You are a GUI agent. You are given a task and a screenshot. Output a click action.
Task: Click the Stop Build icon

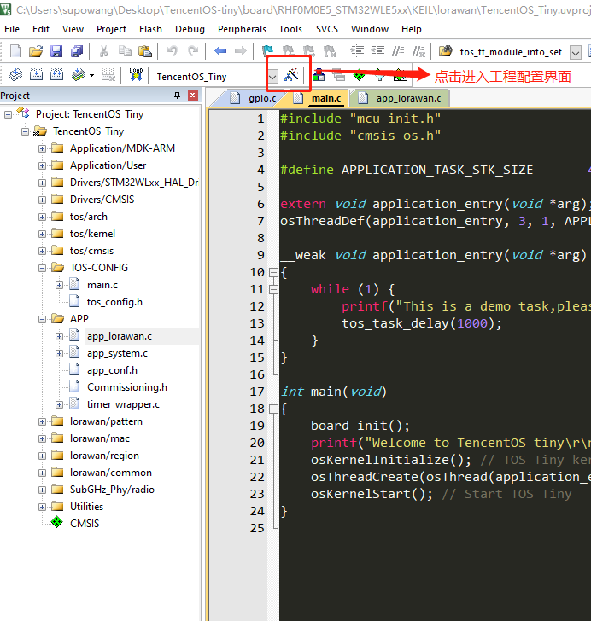click(108, 74)
